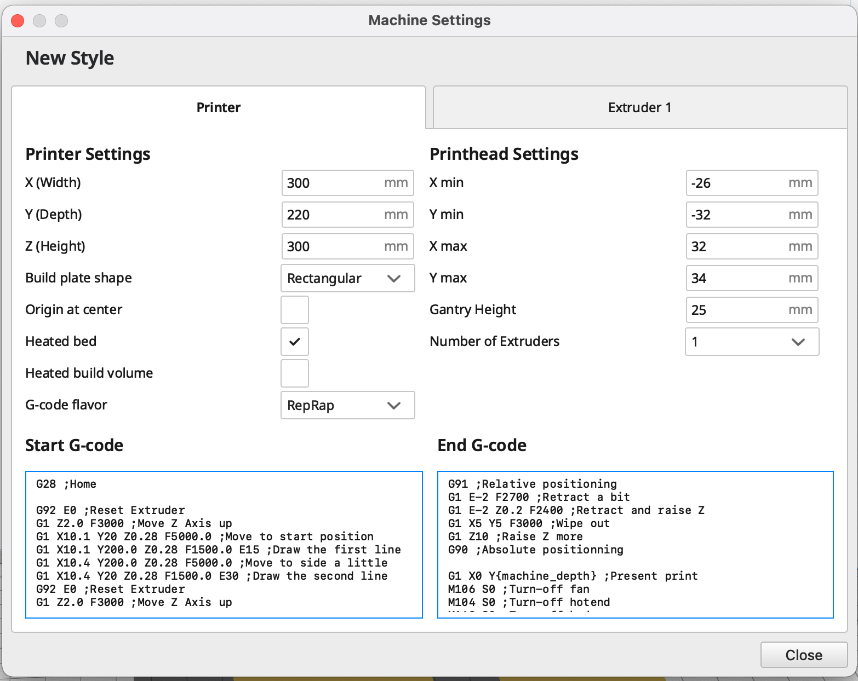
Task: Click the 'Wipe out' End G-code line
Action: coord(529,523)
